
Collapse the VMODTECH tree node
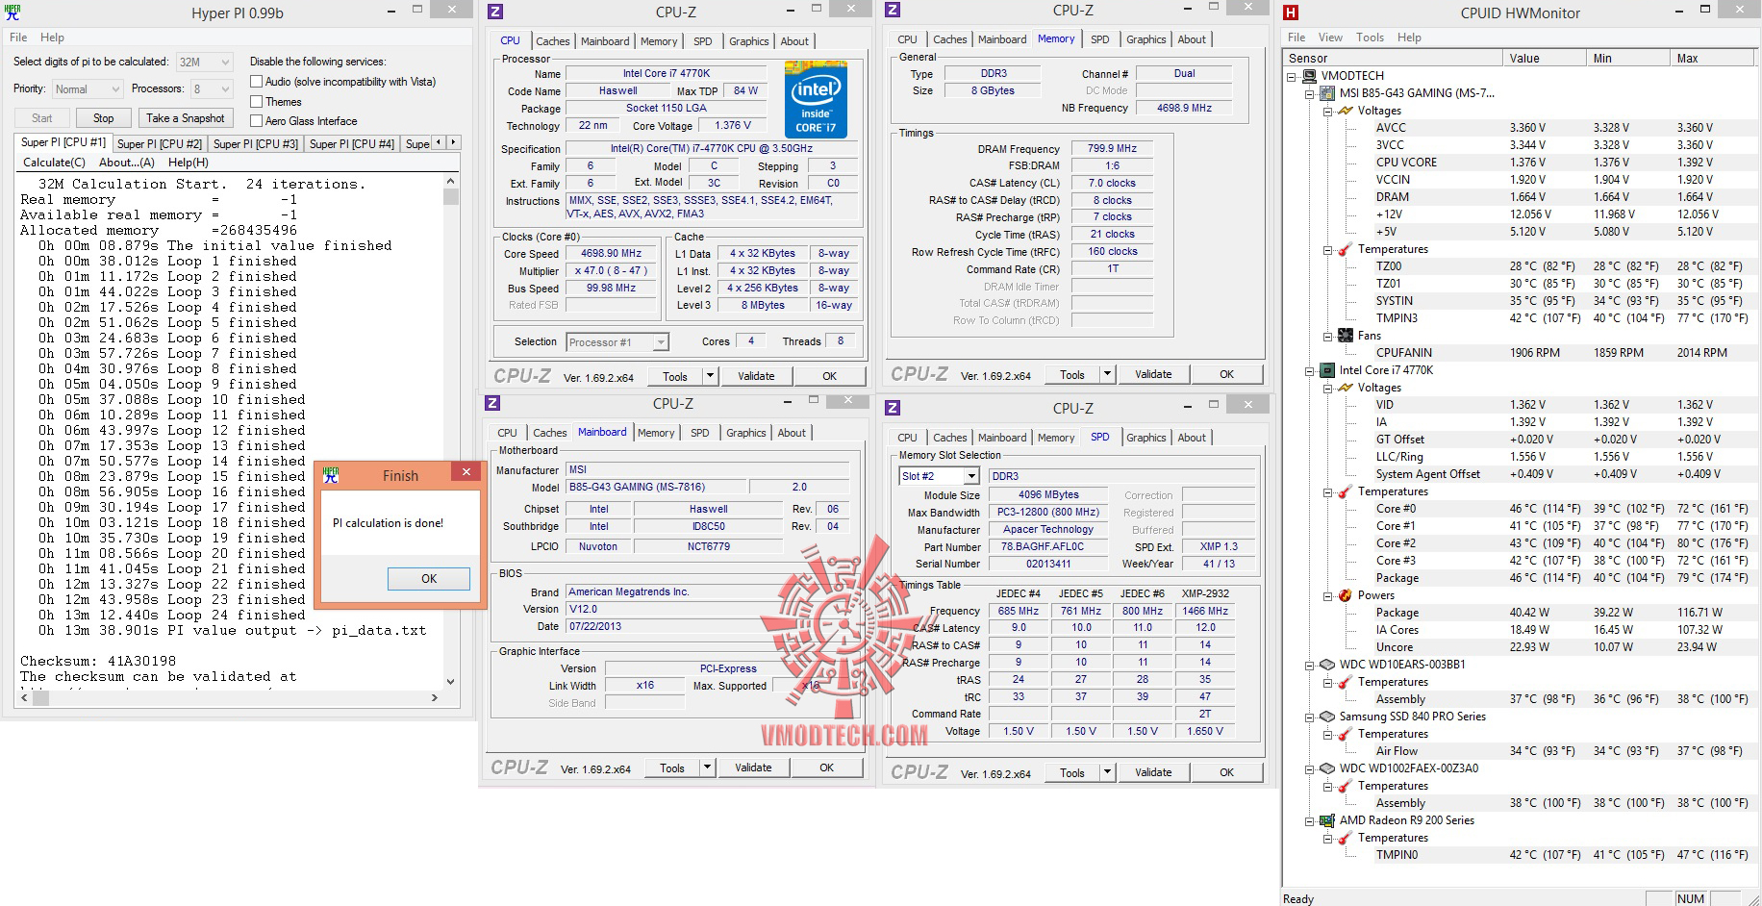[1292, 76]
